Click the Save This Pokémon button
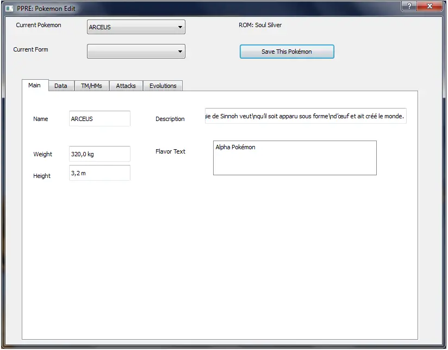Viewport: 448px width, 350px height. (x=287, y=52)
